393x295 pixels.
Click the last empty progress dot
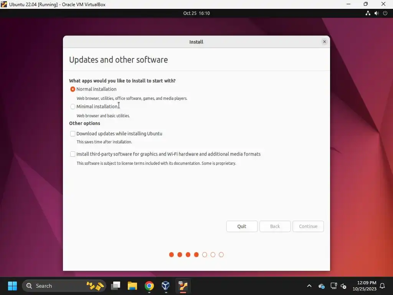point(221,255)
